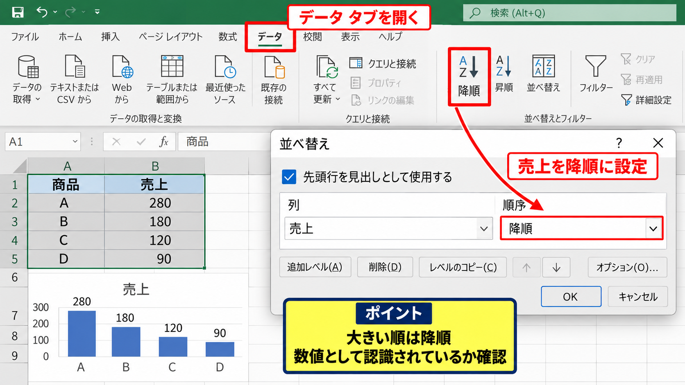Click the クエリと接続 ribbon item

tap(383, 63)
